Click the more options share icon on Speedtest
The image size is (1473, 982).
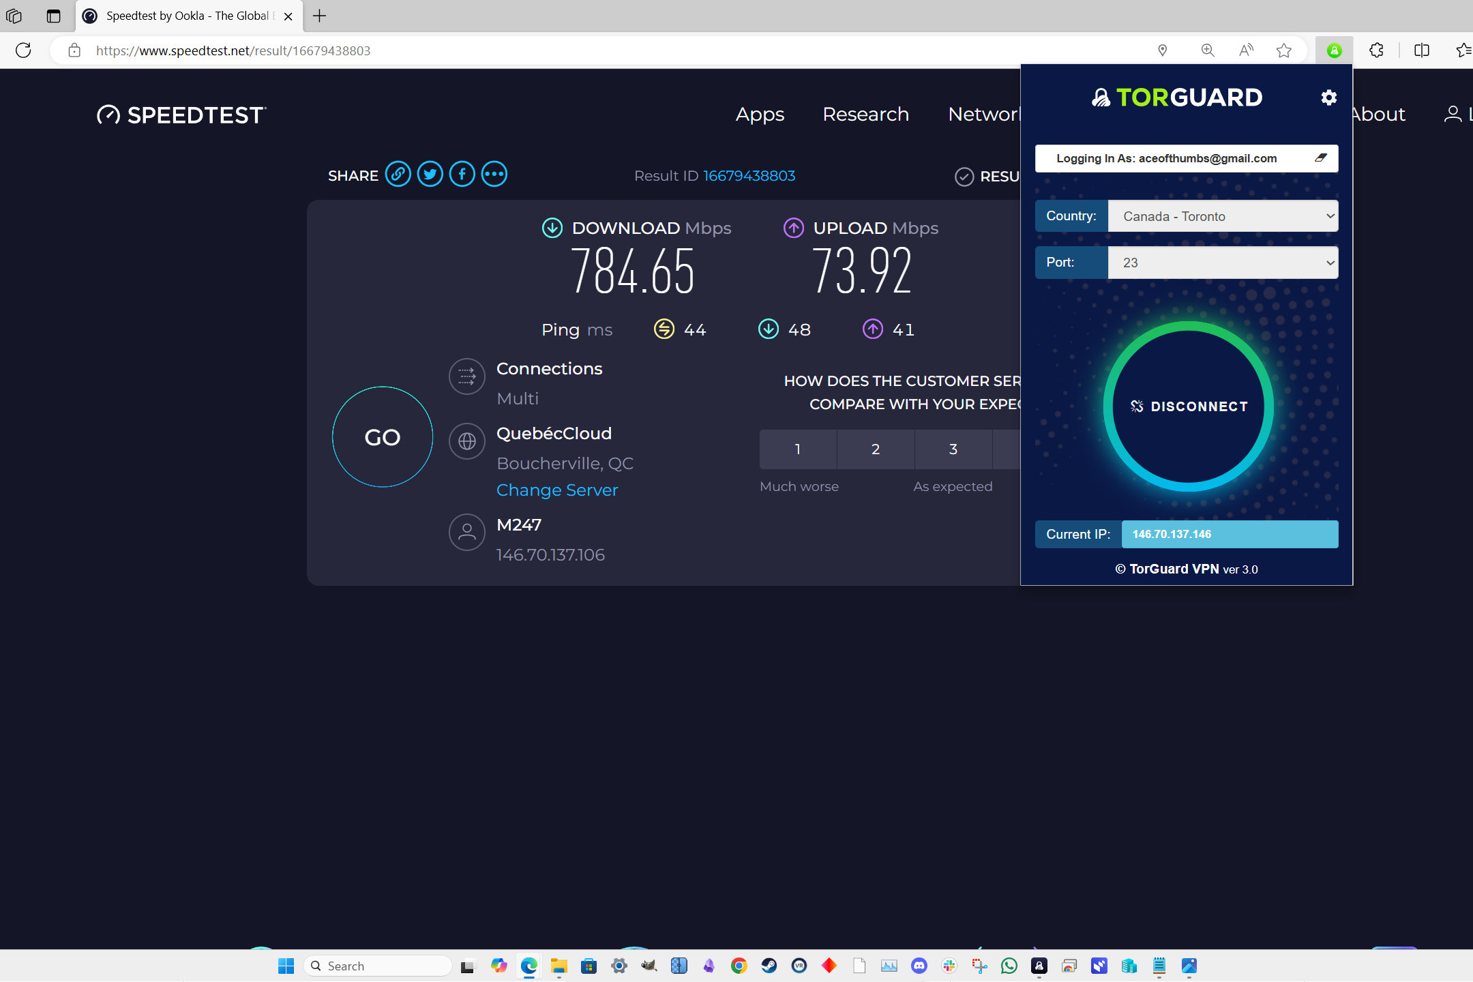pos(494,175)
